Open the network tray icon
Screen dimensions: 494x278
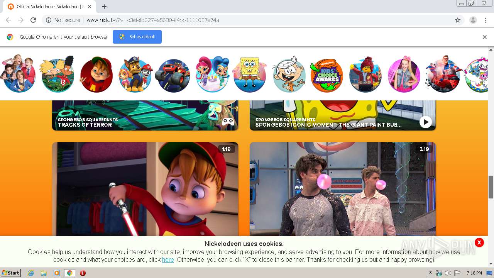pyautogui.click(x=439, y=273)
